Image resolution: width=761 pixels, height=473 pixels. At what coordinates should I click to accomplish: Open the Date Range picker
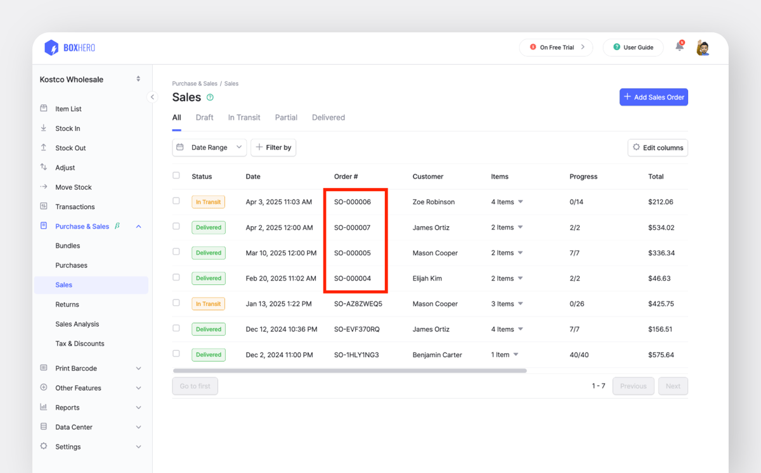(209, 147)
